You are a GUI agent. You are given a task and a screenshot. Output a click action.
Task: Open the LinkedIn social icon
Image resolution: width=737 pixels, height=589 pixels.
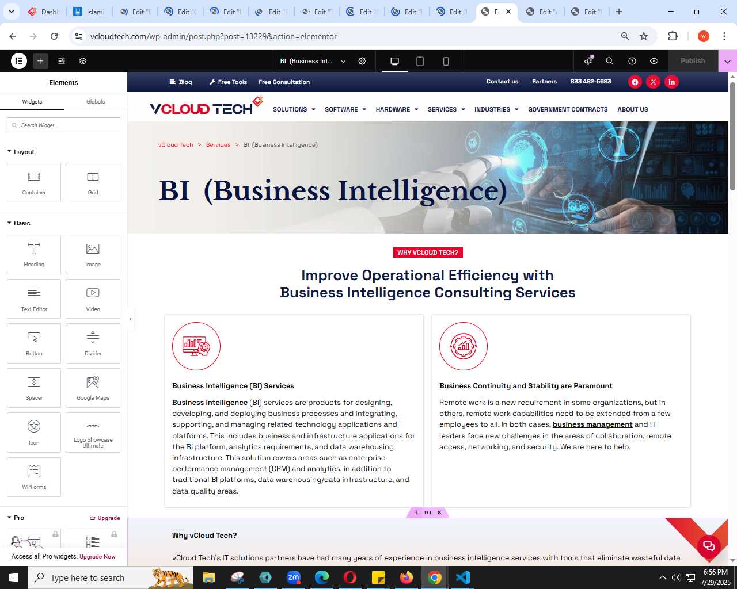tap(671, 82)
